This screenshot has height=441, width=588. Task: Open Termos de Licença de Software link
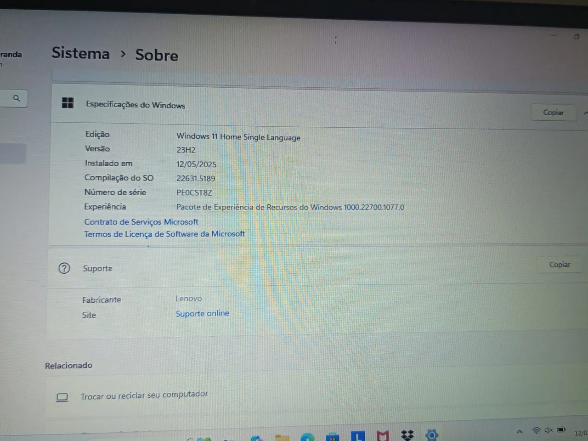pyautogui.click(x=164, y=234)
